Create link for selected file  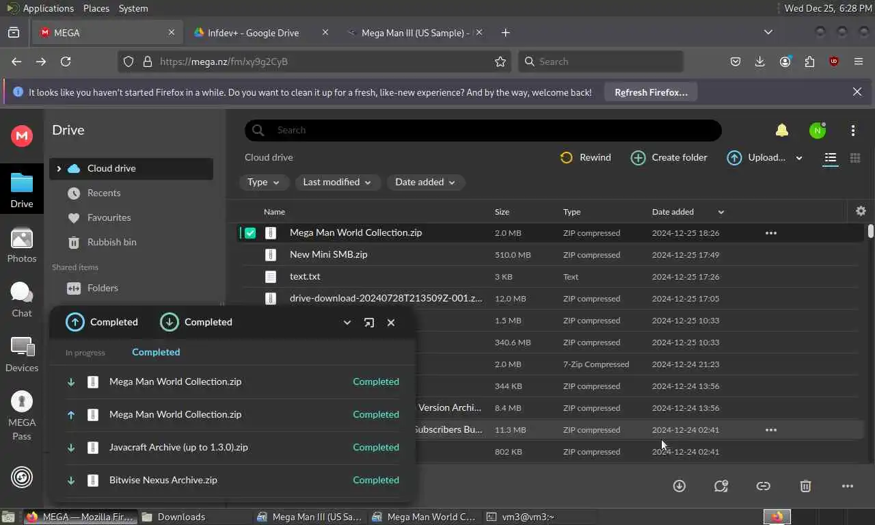point(763,486)
